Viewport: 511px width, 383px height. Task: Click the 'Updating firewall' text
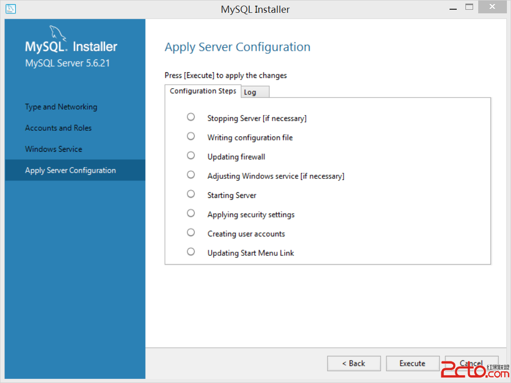pos(236,157)
